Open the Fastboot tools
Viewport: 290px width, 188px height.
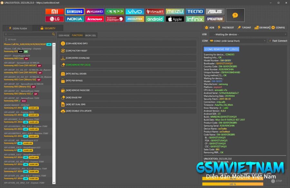[x=226, y=27]
